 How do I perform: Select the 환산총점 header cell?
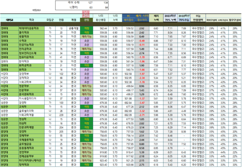tap(101, 20)
